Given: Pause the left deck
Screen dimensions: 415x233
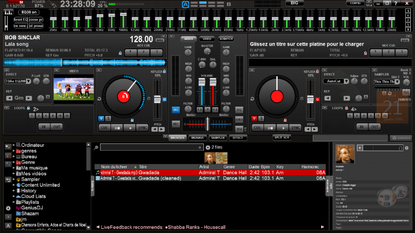Looking at the screenshot, I should (x=117, y=128).
